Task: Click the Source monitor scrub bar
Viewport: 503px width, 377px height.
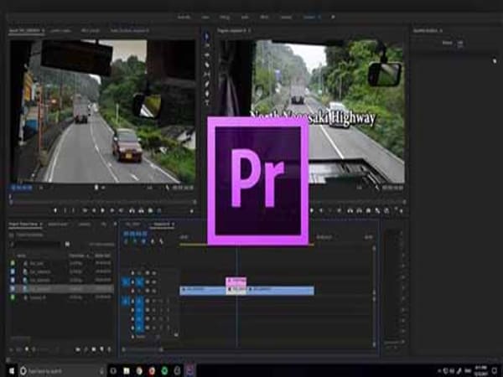Action: (x=102, y=202)
